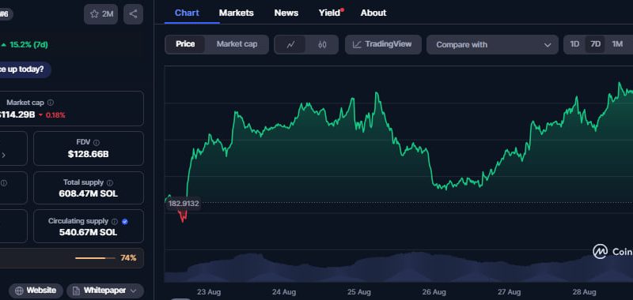This screenshot has width=633, height=300.
Task: Switch to the candlestick chart icon
Action: coord(322,45)
